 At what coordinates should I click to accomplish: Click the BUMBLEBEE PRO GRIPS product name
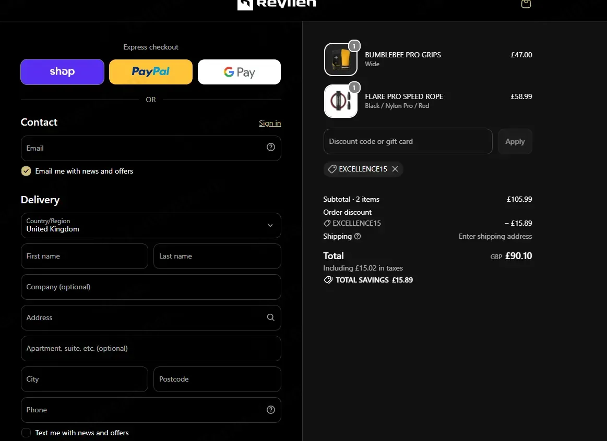pyautogui.click(x=403, y=55)
